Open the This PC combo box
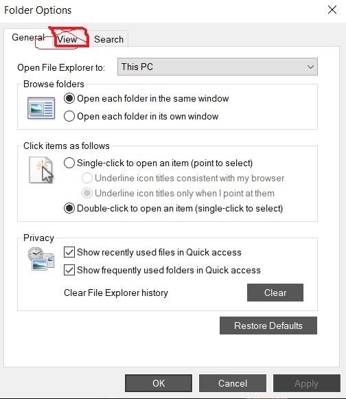This screenshot has width=346, height=399. (218, 67)
